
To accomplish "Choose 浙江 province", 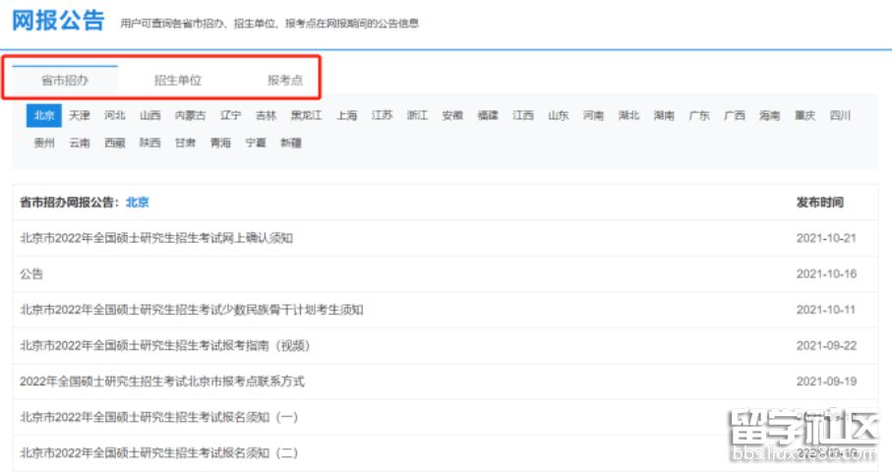I will (417, 115).
